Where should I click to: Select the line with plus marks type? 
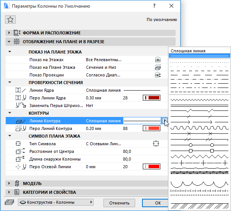(x=199, y=163)
